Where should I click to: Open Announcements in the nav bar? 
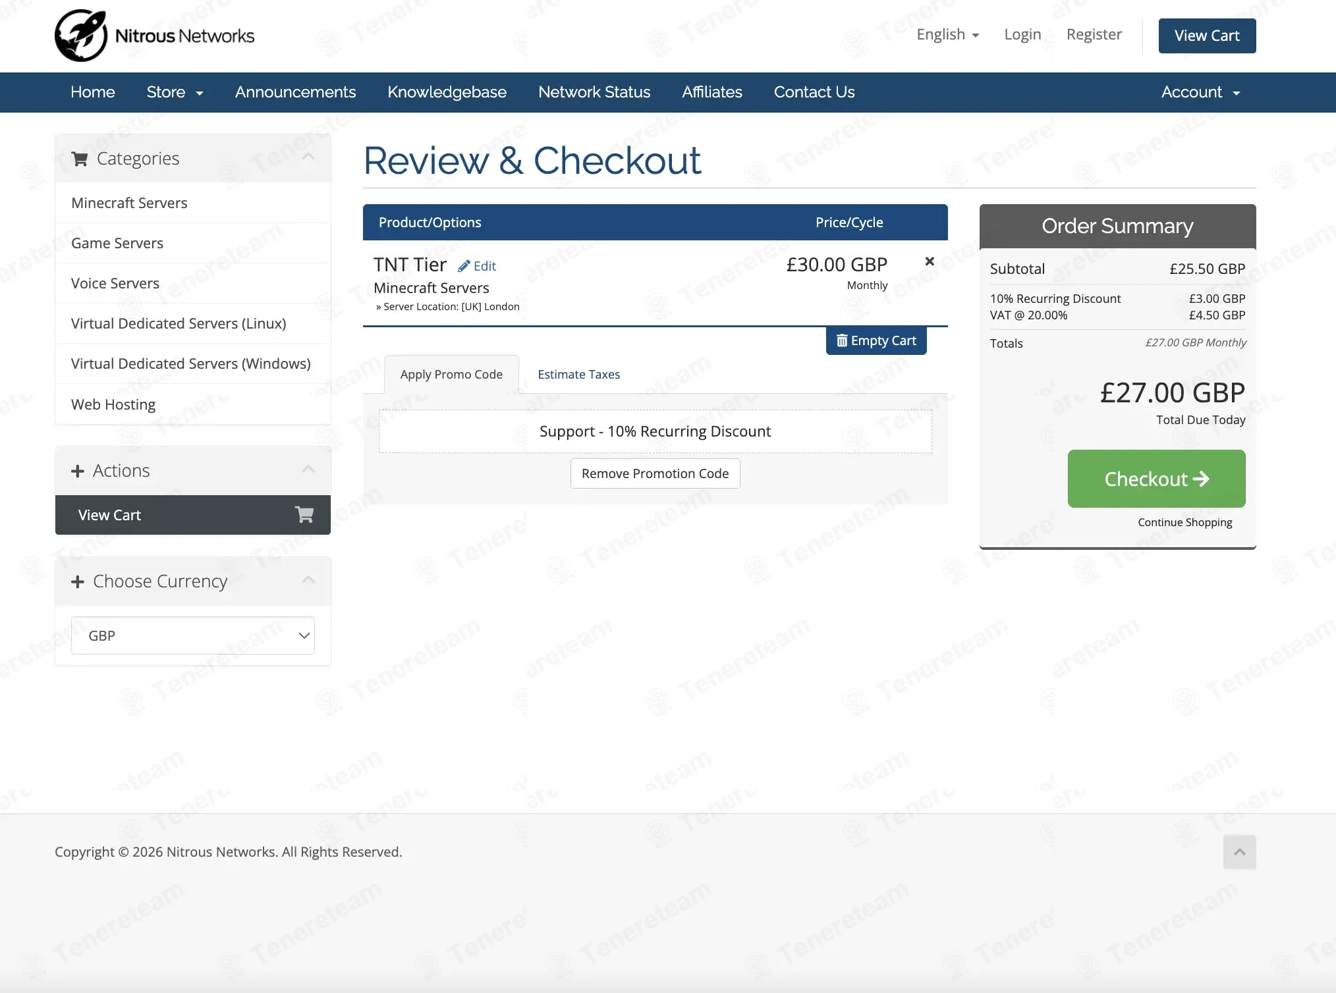tap(295, 92)
